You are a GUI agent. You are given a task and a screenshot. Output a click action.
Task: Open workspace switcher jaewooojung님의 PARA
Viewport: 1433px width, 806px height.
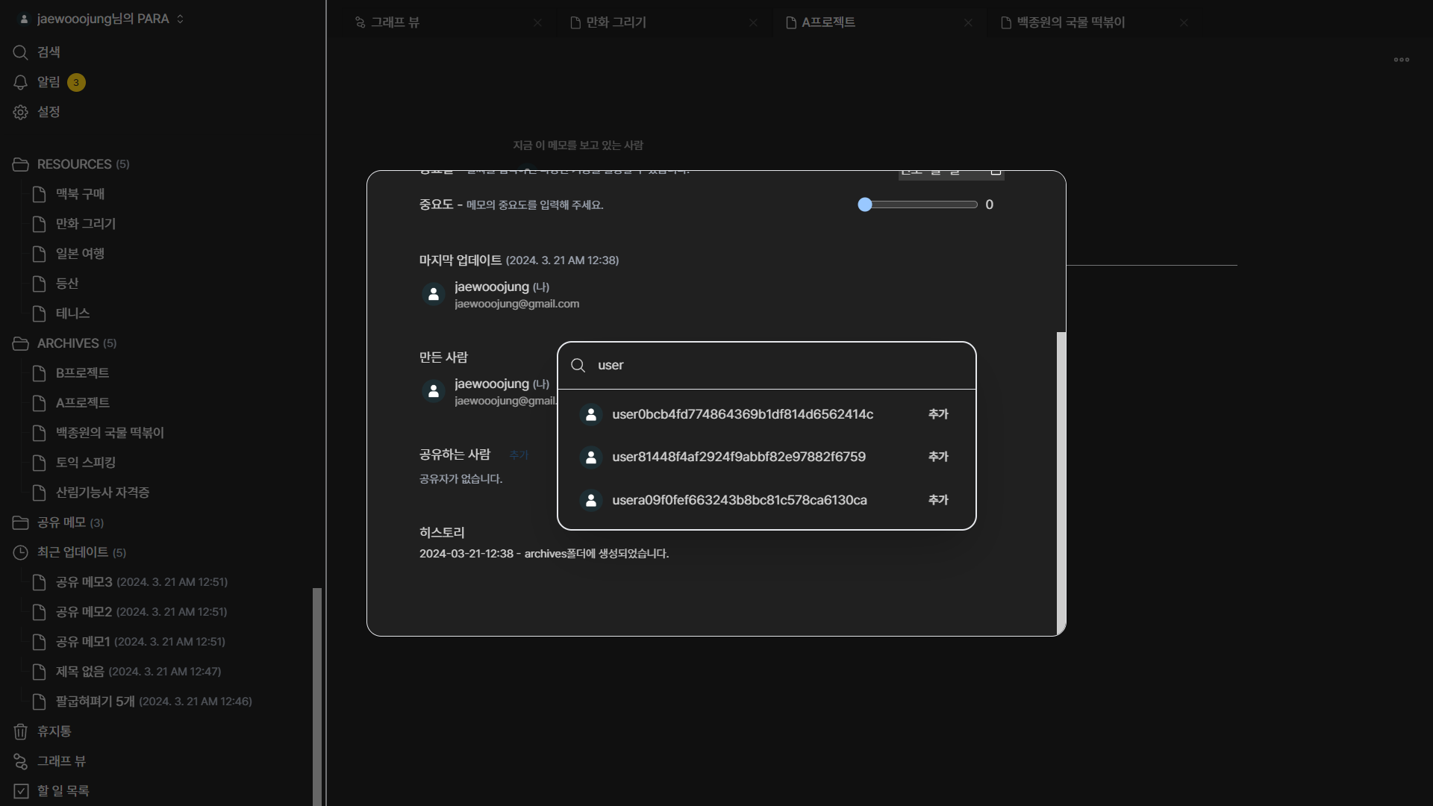102,19
